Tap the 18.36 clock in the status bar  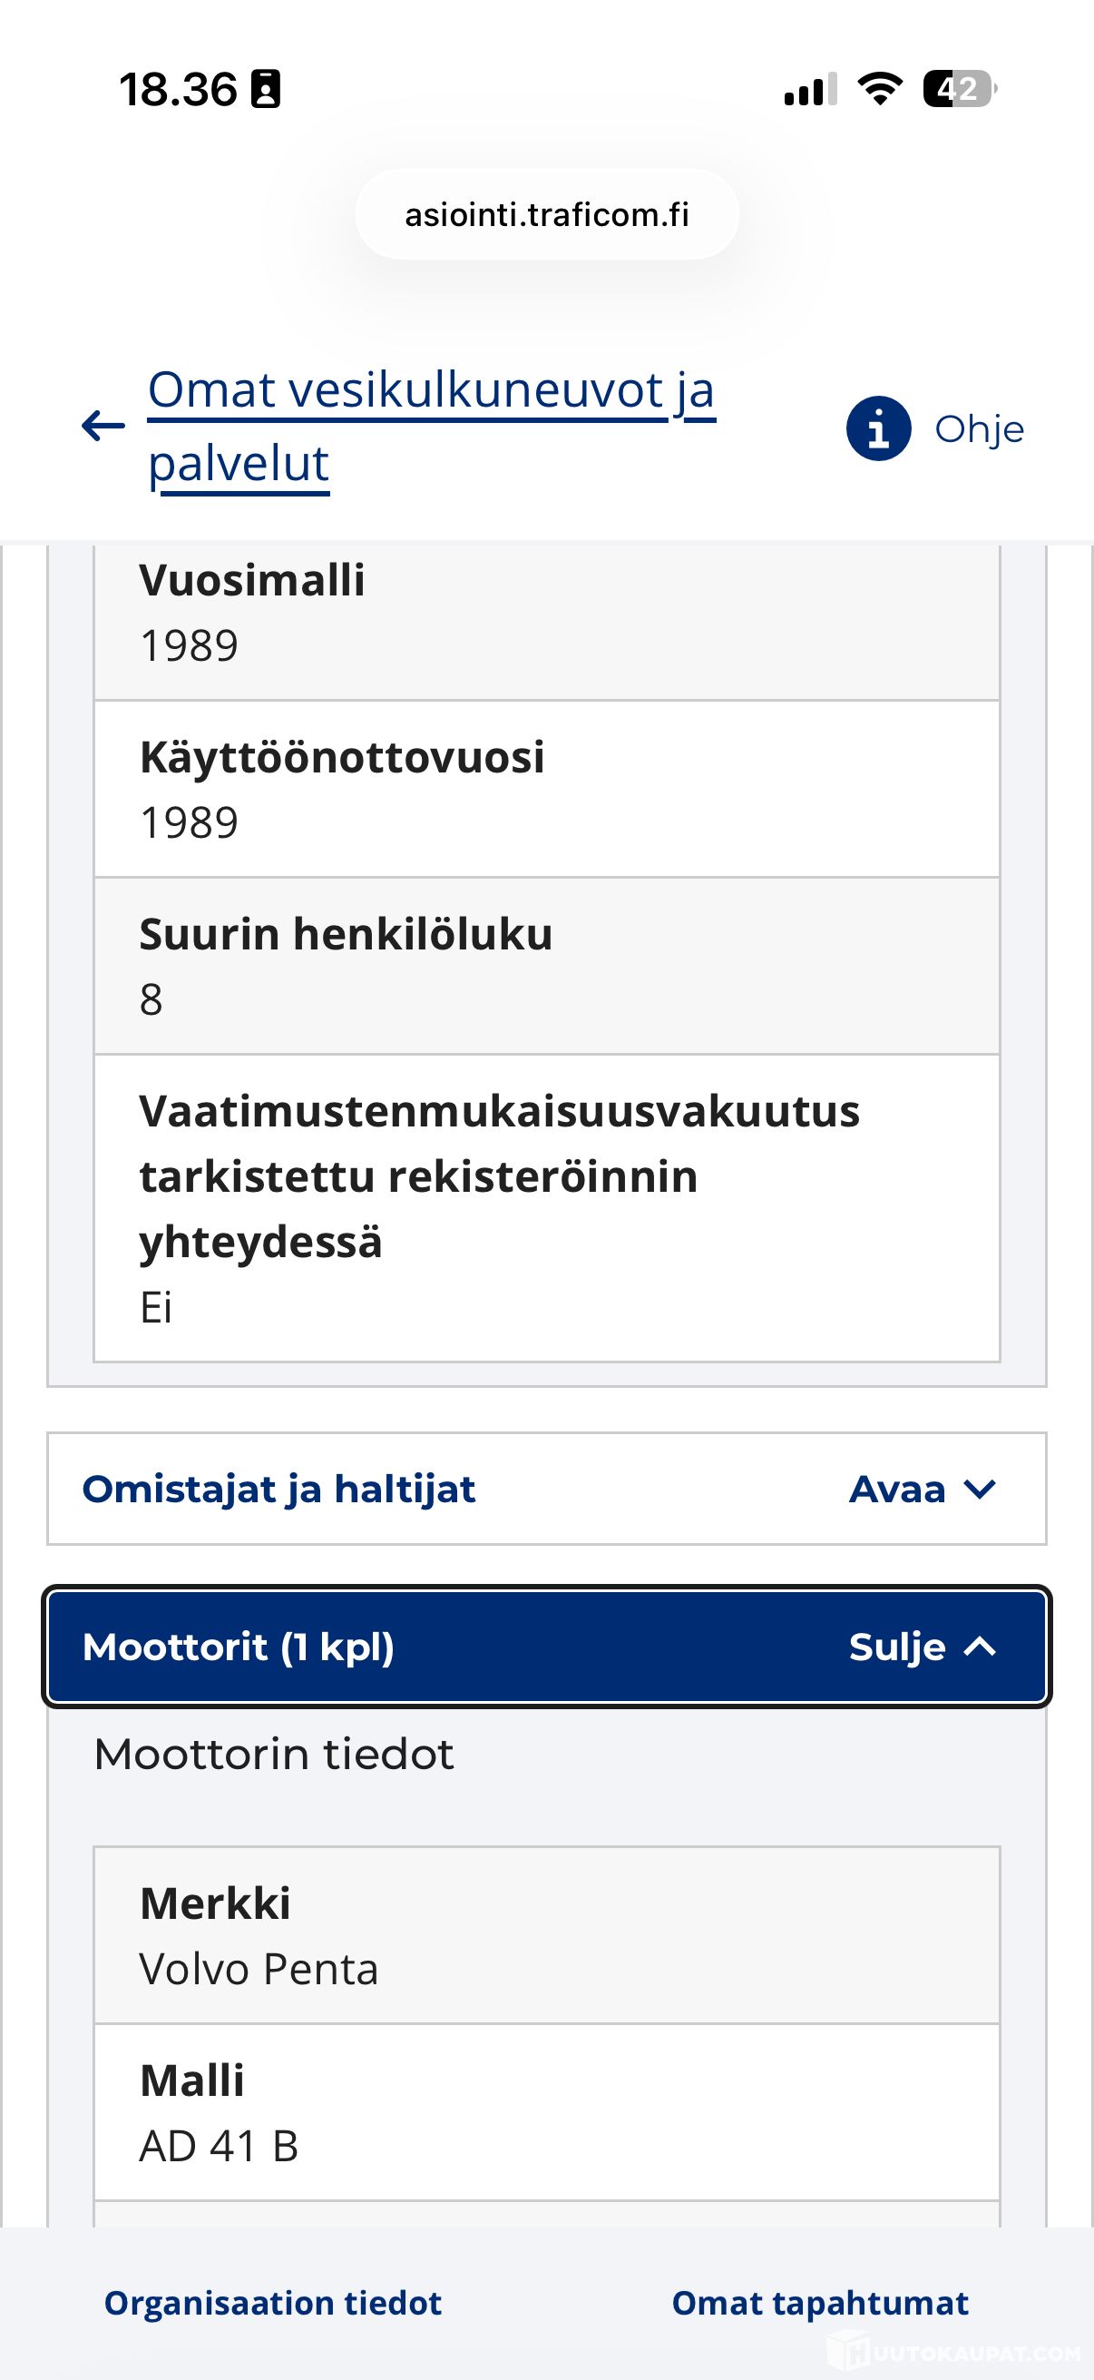178,90
